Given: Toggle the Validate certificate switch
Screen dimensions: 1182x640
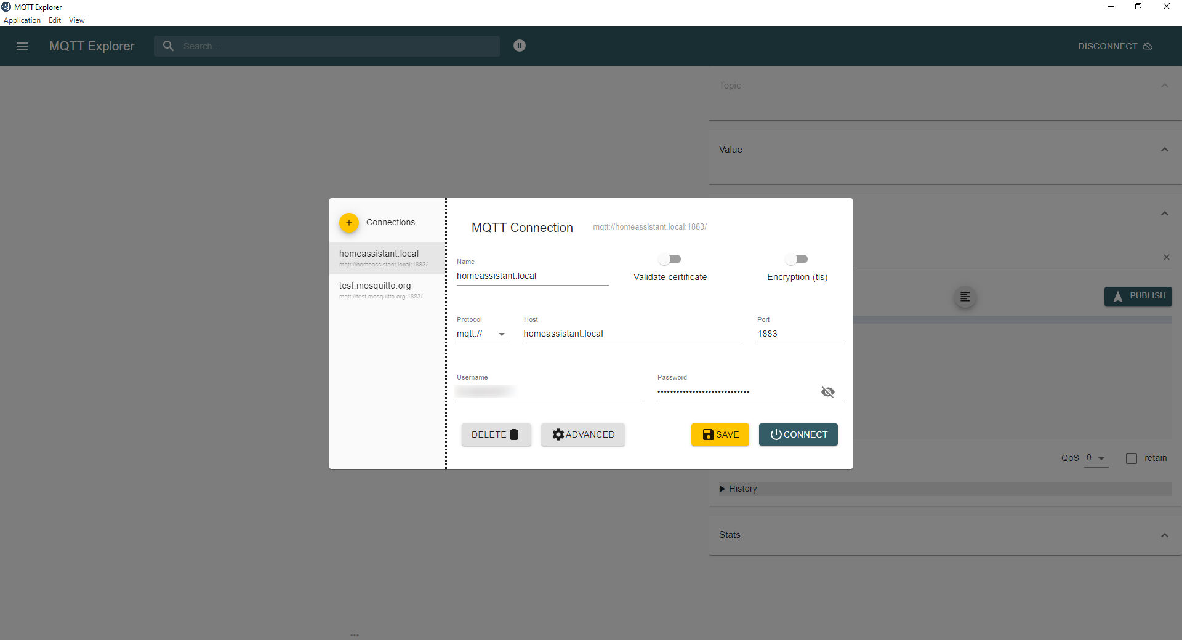Looking at the screenshot, I should [x=669, y=259].
